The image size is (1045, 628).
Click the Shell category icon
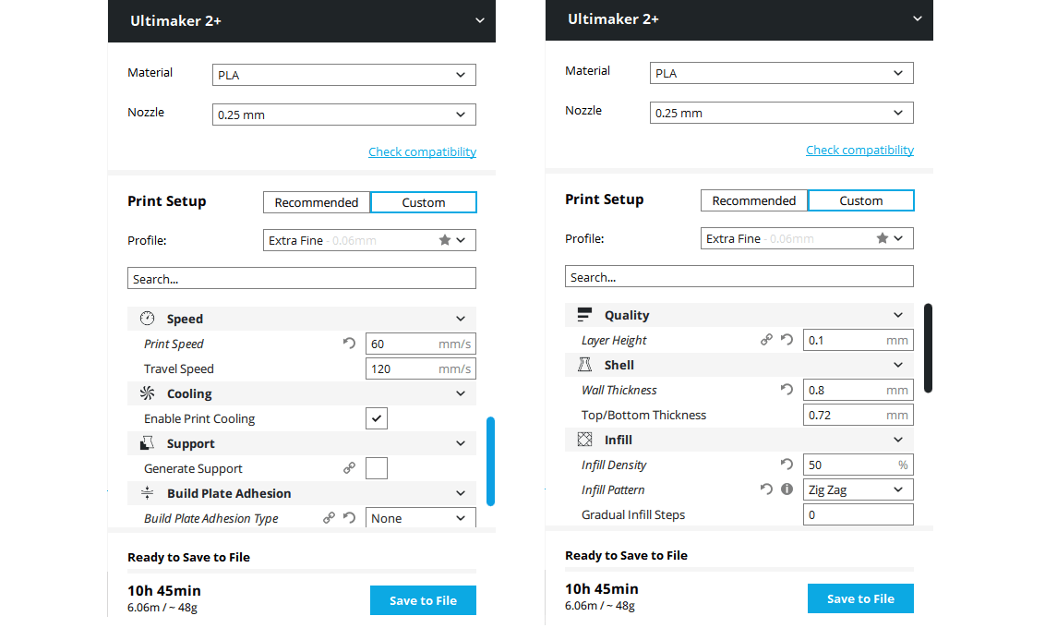[584, 365]
